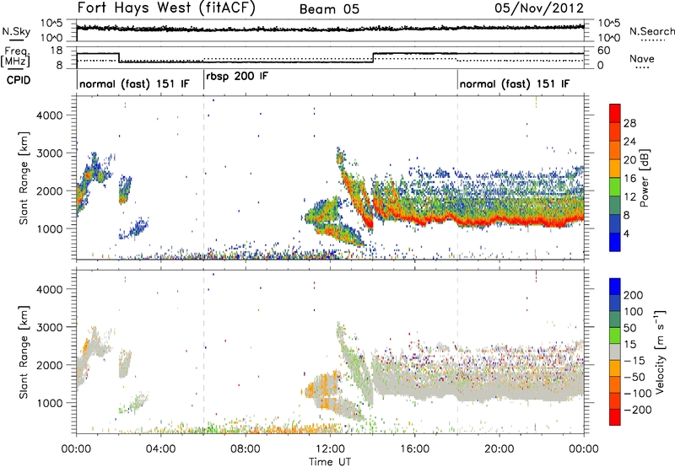675x467 pixels.
Task: Click the '16:00' time tick label
Action: tap(414, 449)
